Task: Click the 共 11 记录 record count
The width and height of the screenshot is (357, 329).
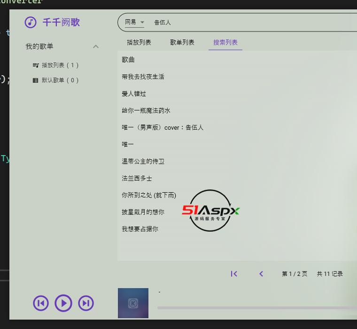Action: click(330, 274)
